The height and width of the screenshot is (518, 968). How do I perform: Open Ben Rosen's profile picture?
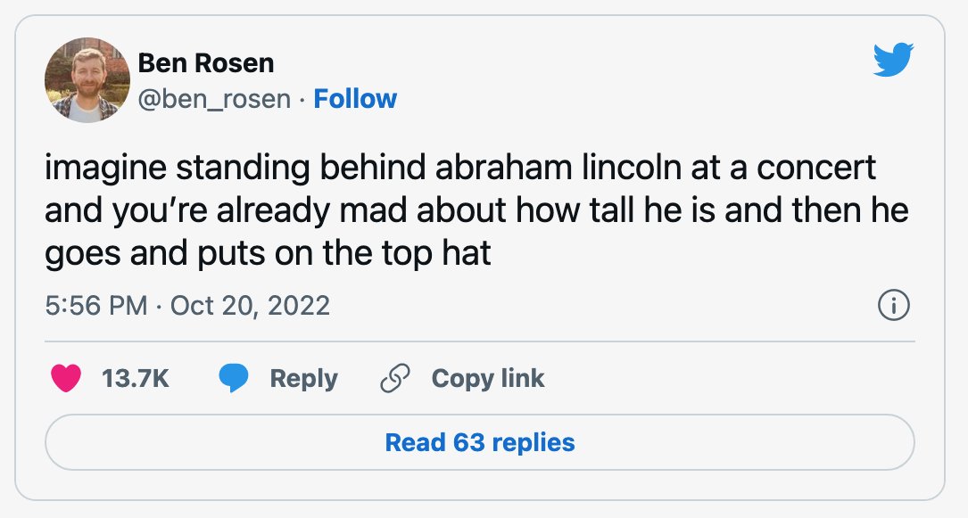[87, 80]
